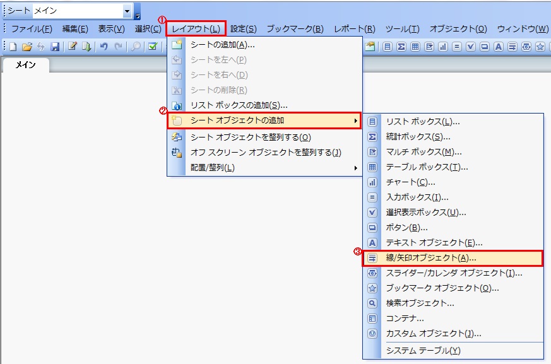This screenshot has width=551, height=364.
Task: Choose オフ スクリーン オブジェクトを整列する(J)
Action: 264,152
